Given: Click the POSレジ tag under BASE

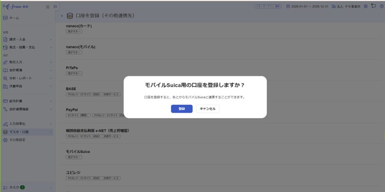Looking at the screenshot, I should pyautogui.click(x=93, y=94).
